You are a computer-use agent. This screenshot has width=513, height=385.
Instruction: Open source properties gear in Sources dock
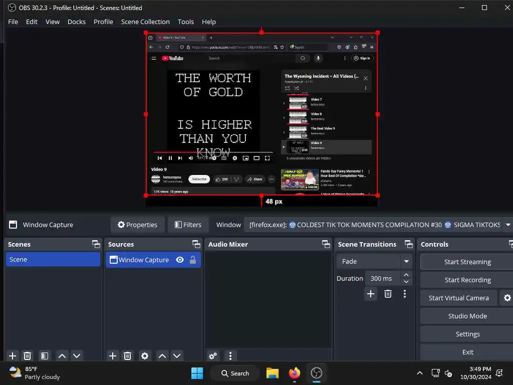tap(145, 355)
